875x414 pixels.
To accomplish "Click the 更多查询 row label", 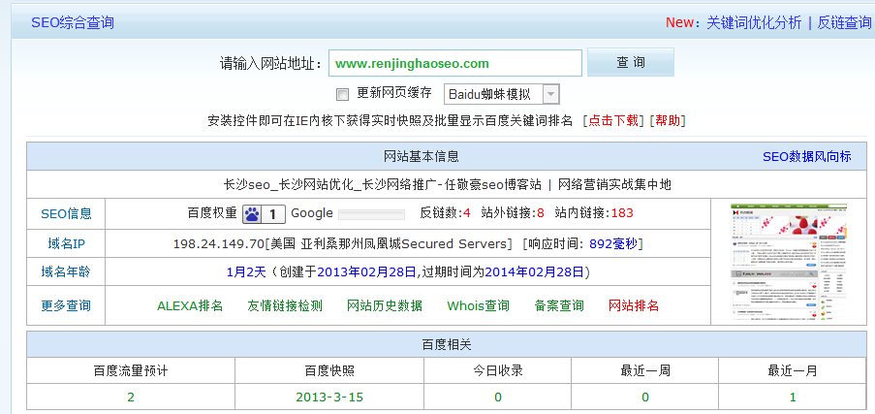I will point(66,305).
